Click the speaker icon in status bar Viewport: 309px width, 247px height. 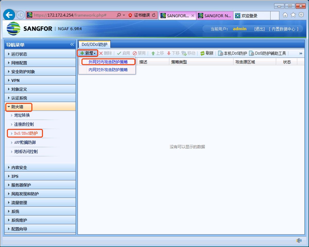click(x=299, y=240)
